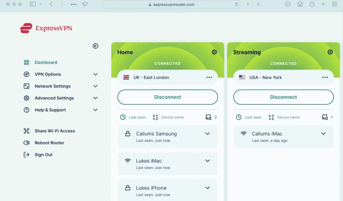The image size is (343, 201).
Task: Open the three-dot menu for UK - East London
Action: [209, 77]
